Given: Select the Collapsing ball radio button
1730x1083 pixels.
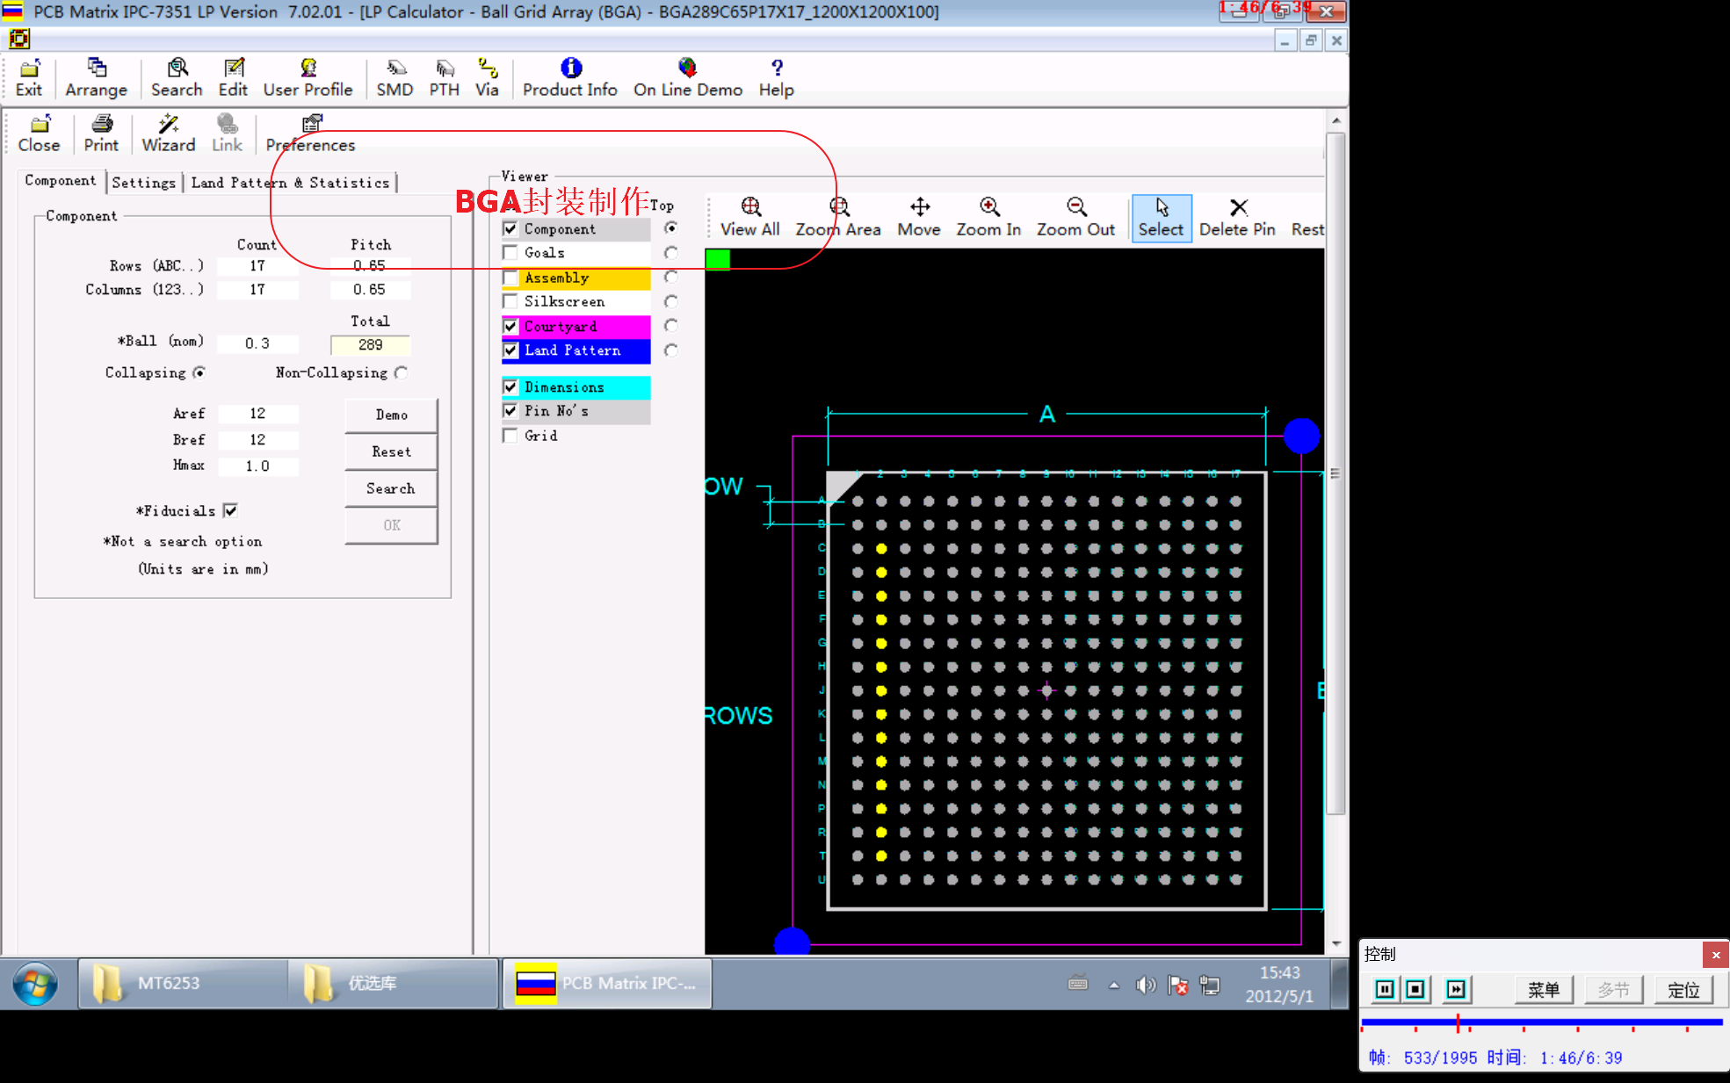Looking at the screenshot, I should (199, 372).
